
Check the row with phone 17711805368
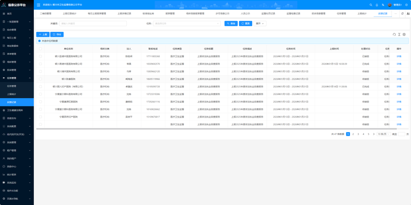point(41,56)
